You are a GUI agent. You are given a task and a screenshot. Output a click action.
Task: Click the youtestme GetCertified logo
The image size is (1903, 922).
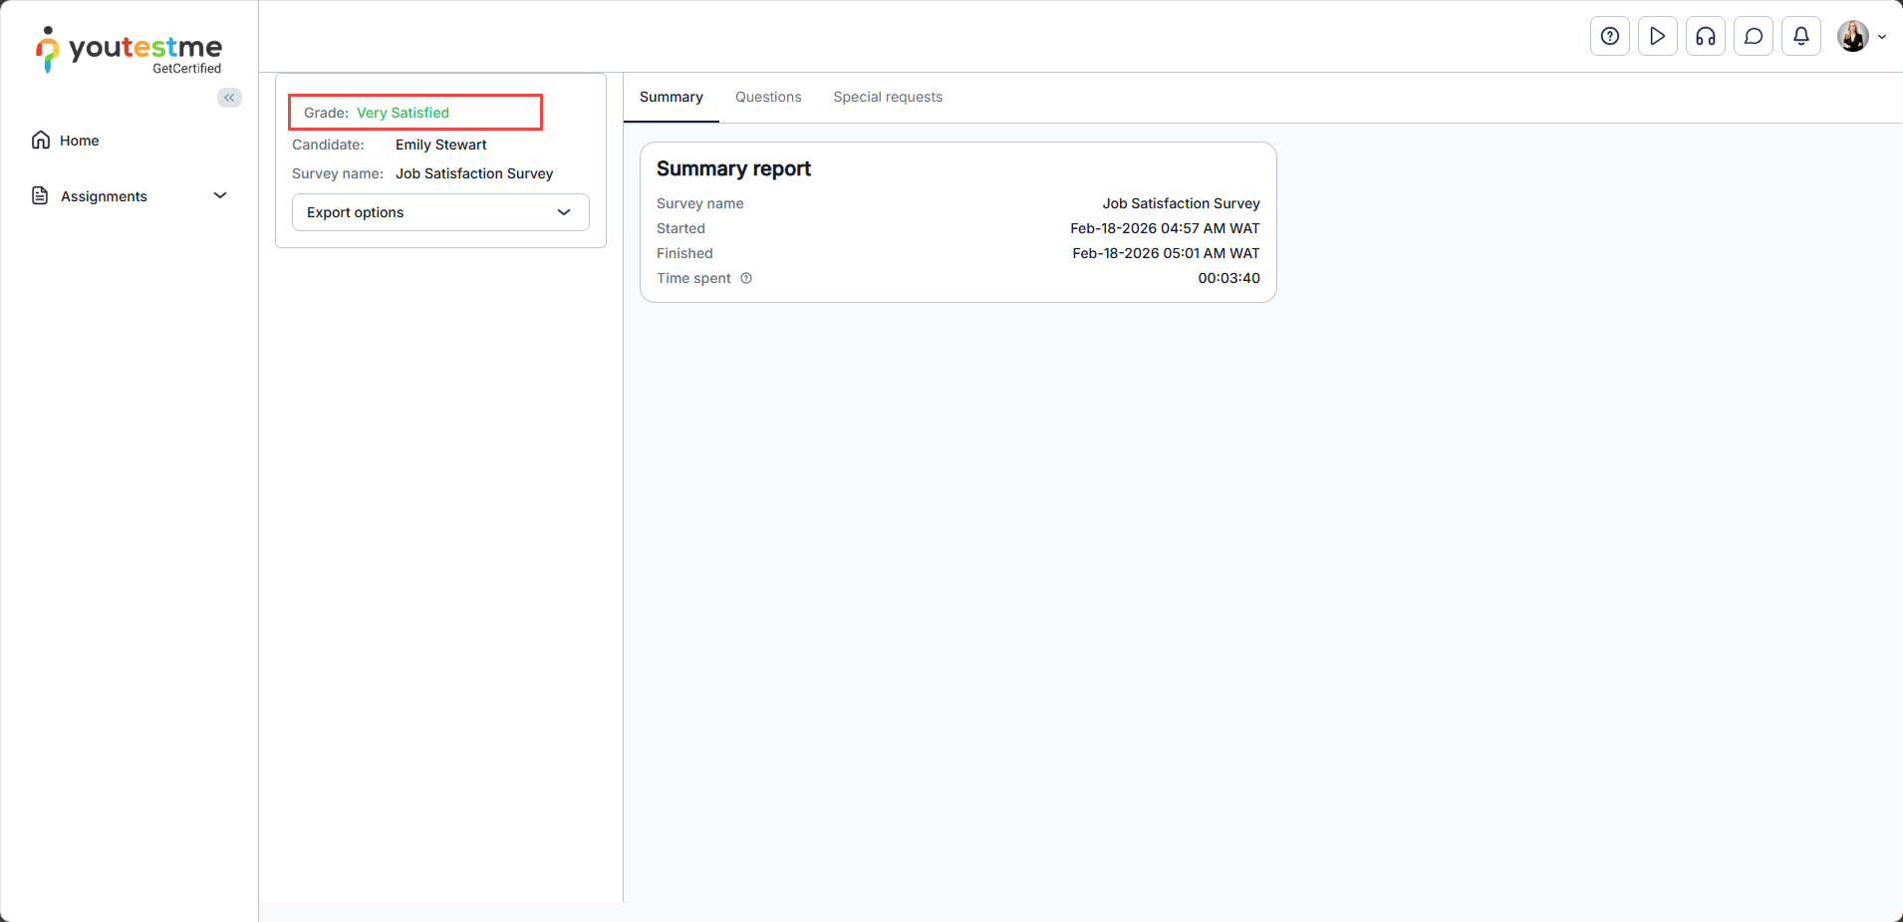[x=130, y=50]
